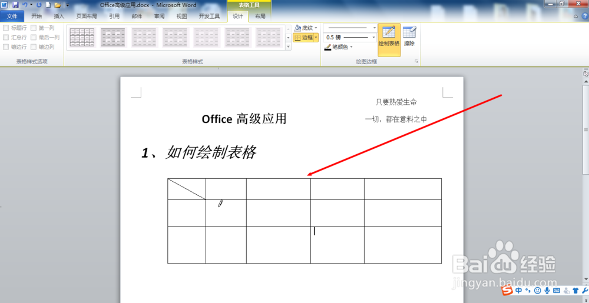
Task: Open Word Help question mark icon
Action: (584, 16)
